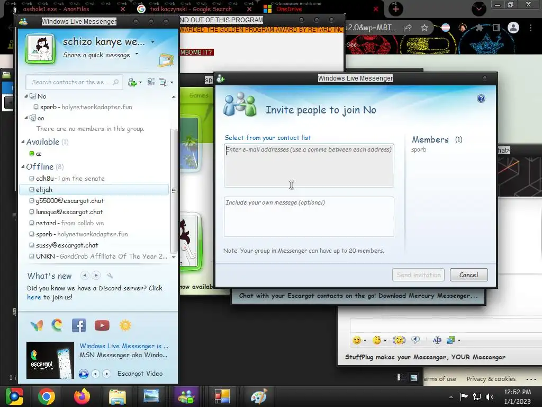Open the escargot video thumbnail
The width and height of the screenshot is (542, 407).
(x=50, y=360)
